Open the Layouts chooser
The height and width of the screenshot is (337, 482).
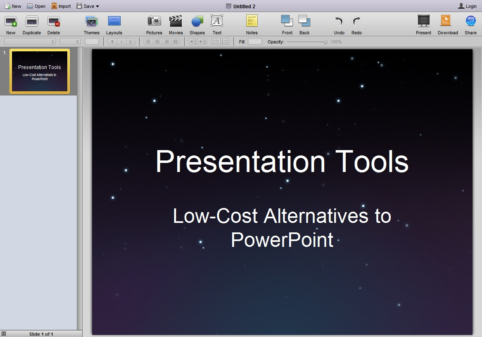114,25
